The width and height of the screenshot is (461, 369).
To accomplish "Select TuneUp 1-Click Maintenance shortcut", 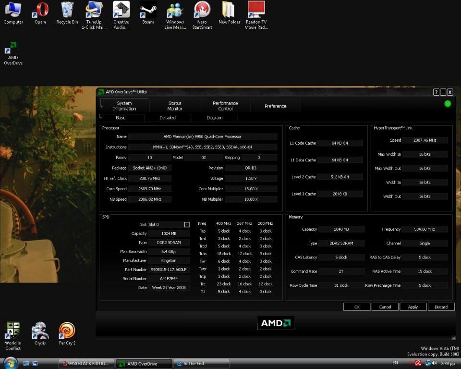I will tap(94, 15).
